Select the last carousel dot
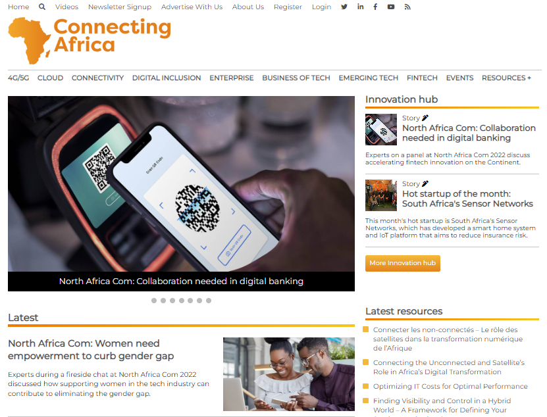 click(x=209, y=301)
